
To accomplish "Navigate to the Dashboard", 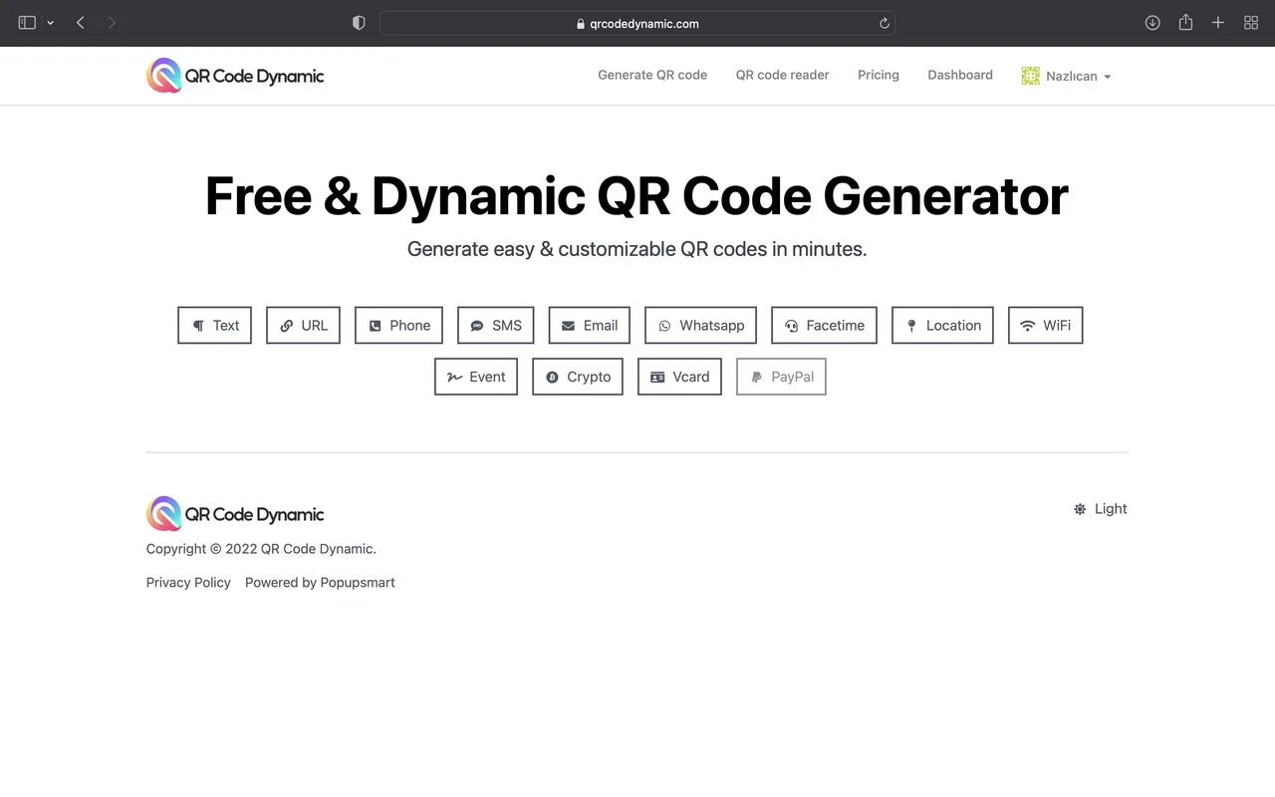I will tap(960, 75).
